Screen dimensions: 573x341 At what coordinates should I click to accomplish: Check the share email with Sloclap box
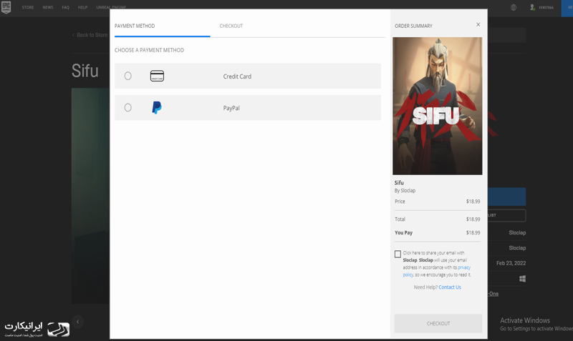point(398,254)
